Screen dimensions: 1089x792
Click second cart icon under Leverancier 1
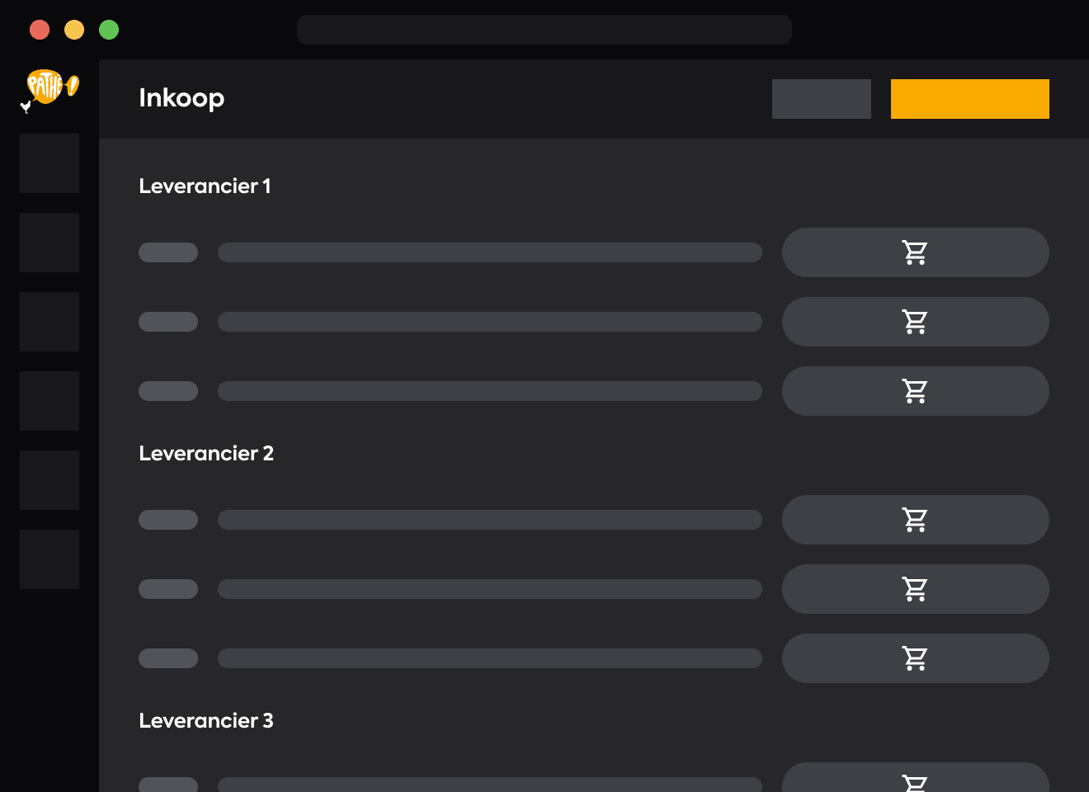coord(915,322)
